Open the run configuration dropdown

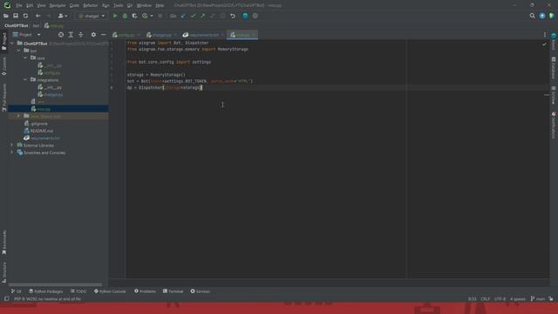click(92, 16)
